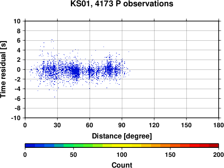This screenshot has height=168, width=224.
Task: Click the dark red end of colorbar
Action: pyautogui.click(x=214, y=146)
